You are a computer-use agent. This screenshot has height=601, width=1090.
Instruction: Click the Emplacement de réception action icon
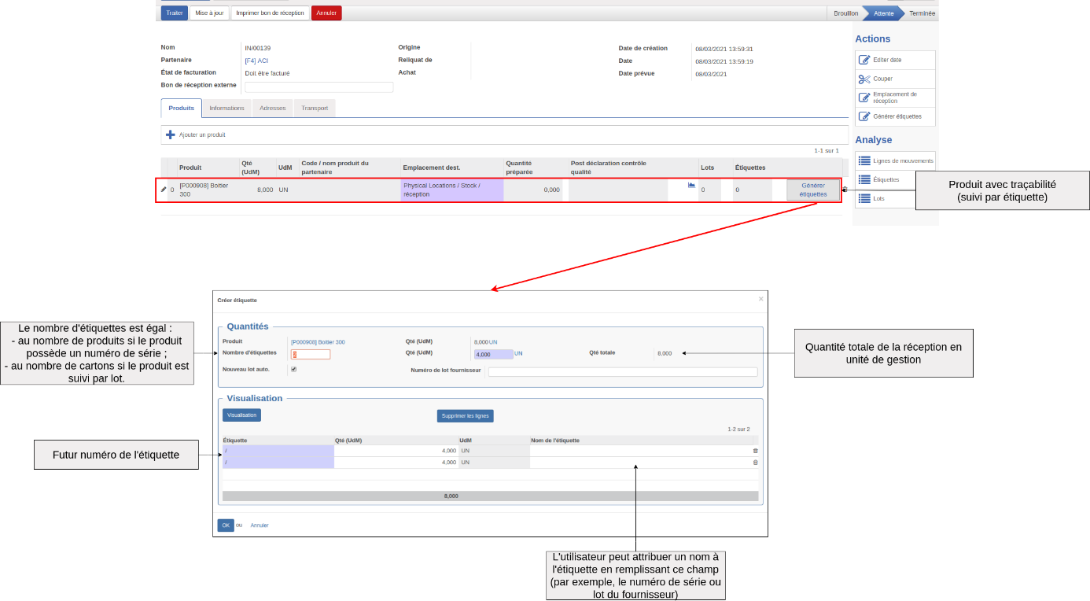click(x=864, y=98)
